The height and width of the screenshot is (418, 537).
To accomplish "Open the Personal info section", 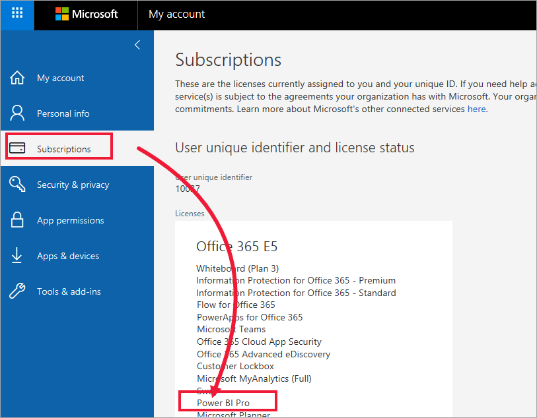I will (x=64, y=113).
